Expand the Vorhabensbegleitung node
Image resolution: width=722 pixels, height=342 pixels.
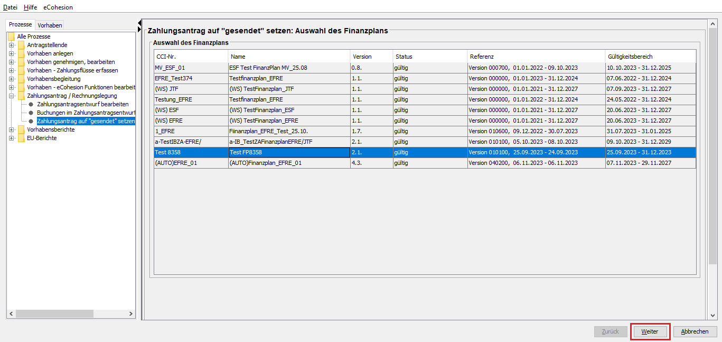(x=11, y=79)
